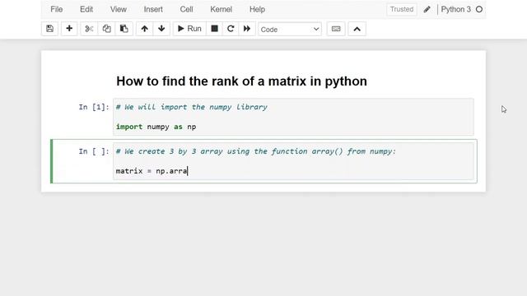
Task: Click the comment about creating 3 by 3 array
Action: 256,151
